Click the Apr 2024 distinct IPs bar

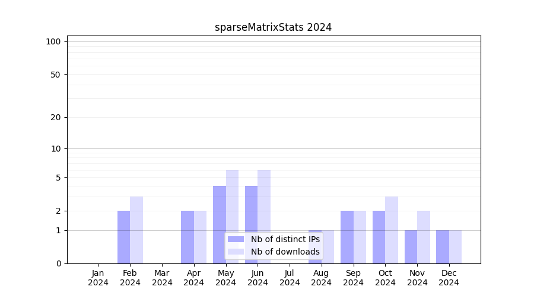[187, 237]
